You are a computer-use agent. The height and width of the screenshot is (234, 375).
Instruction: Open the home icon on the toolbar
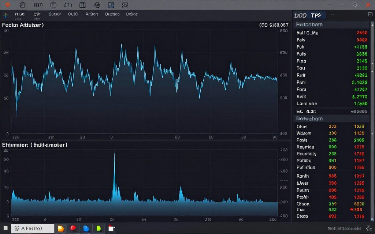click(23, 5)
